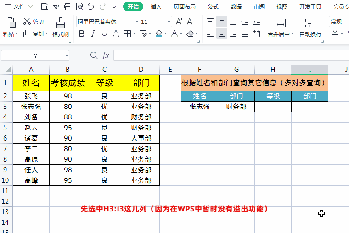349x233 pixels.
Task: Toggle Italic formatting
Action: (93, 33)
